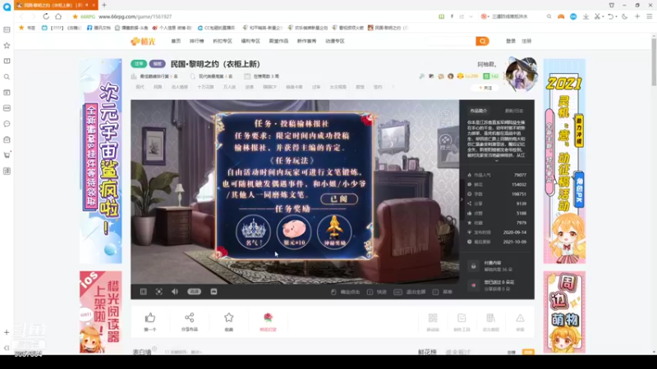The image size is (657, 369).
Task: Click the browser sidebar shopping cart icon
Action: (x=7, y=155)
